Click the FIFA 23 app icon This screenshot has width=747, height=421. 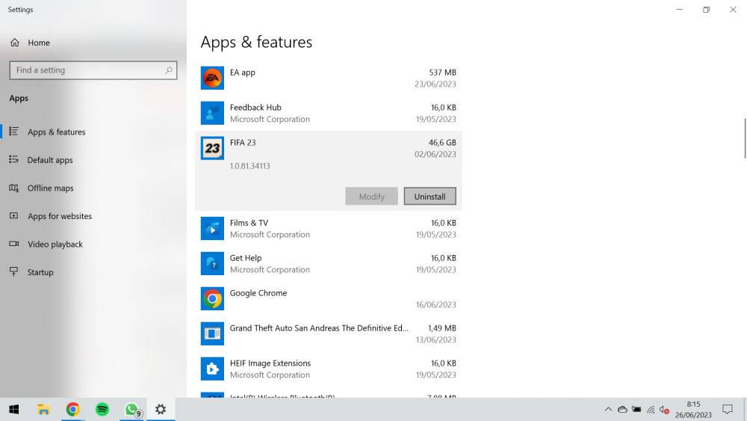click(212, 148)
